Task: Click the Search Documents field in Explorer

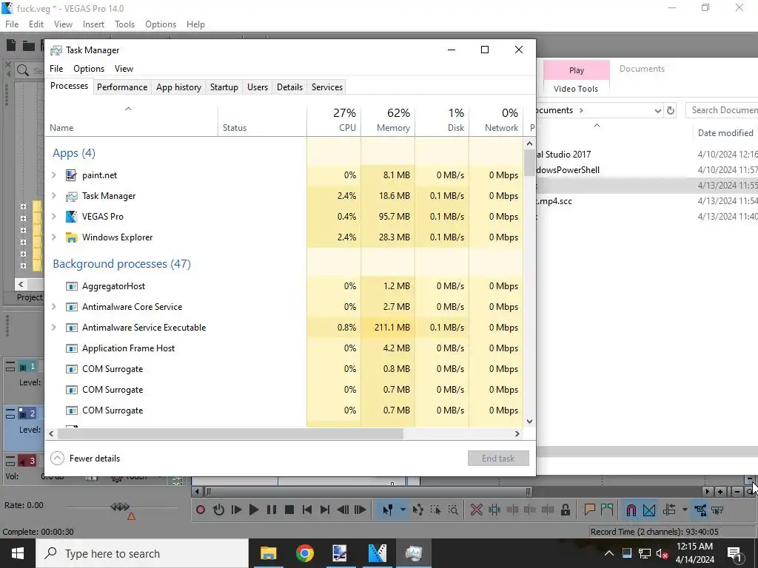Action: 722,110
